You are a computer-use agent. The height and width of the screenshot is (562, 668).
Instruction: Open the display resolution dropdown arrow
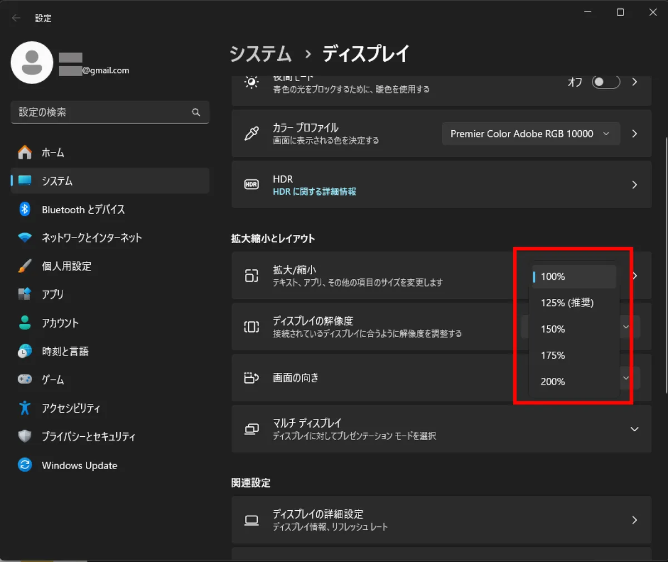[626, 327]
